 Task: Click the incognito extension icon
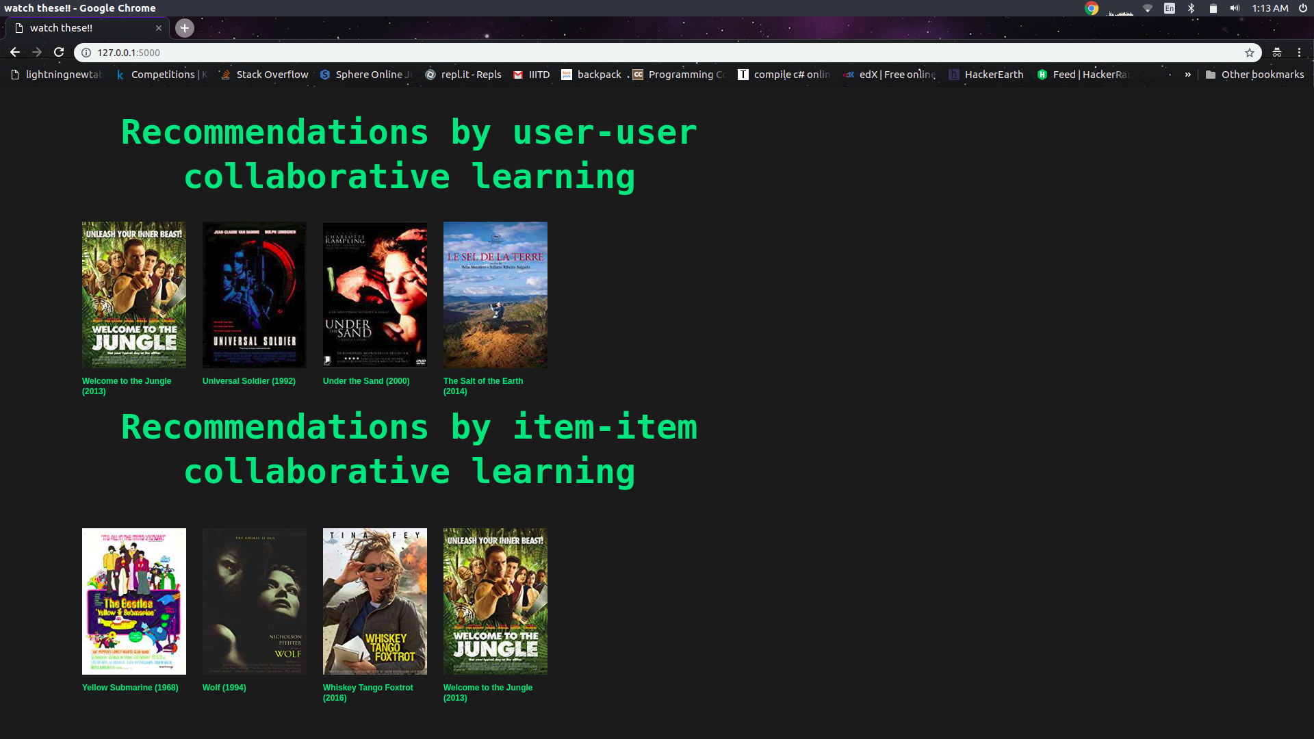[x=1276, y=53]
